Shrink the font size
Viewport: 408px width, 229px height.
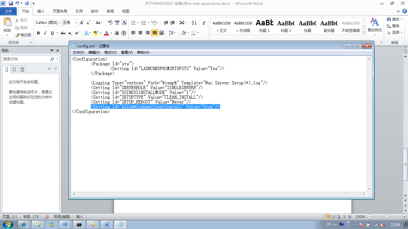pos(88,23)
